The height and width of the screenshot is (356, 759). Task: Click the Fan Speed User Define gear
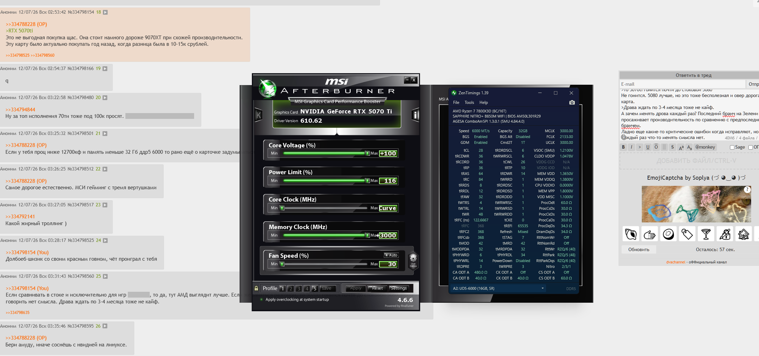[413, 260]
